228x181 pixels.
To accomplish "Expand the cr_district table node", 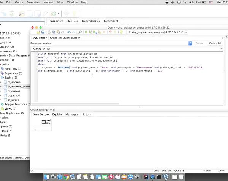I will point(1,91).
